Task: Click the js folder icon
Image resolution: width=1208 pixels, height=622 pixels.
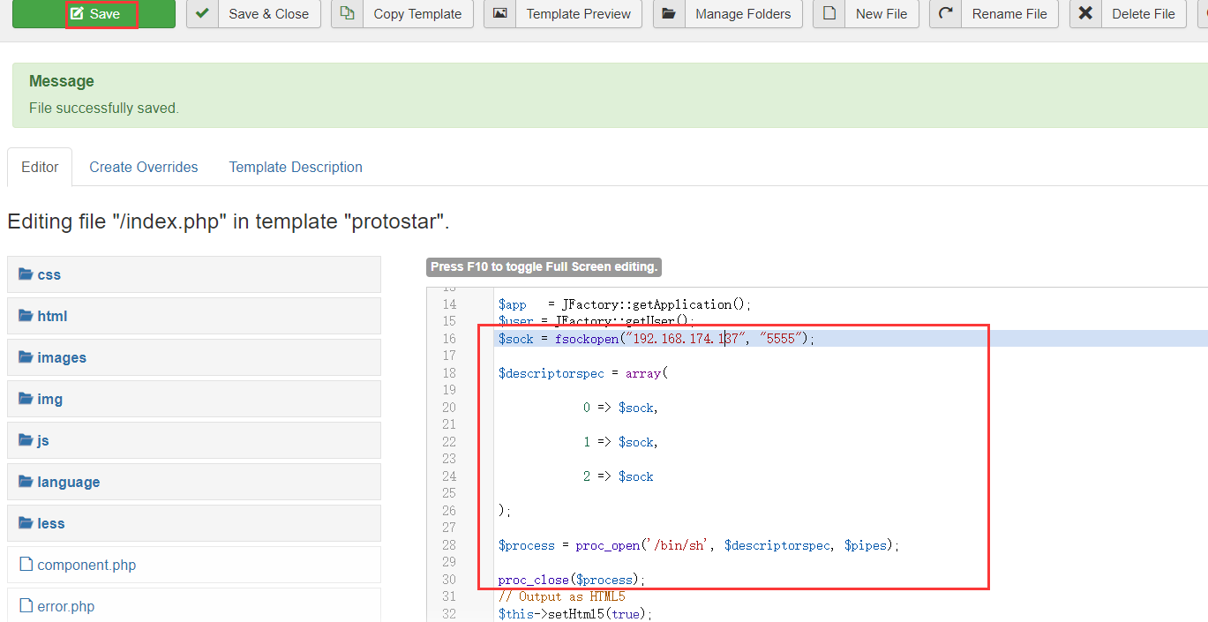Action: [x=26, y=440]
